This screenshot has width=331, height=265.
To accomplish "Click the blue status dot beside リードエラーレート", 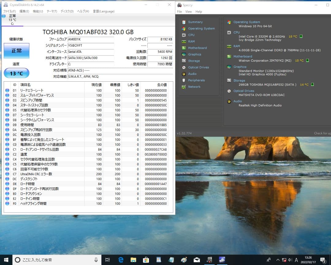I will [8, 90].
